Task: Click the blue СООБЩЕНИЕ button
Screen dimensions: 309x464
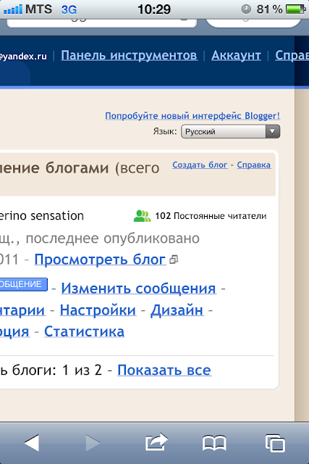Action: tap(24, 284)
